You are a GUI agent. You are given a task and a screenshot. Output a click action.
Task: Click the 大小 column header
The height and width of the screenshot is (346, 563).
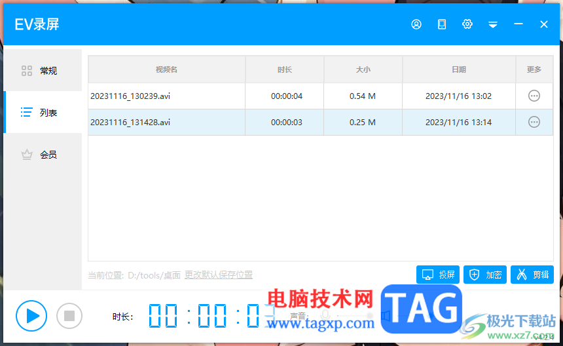click(x=363, y=69)
